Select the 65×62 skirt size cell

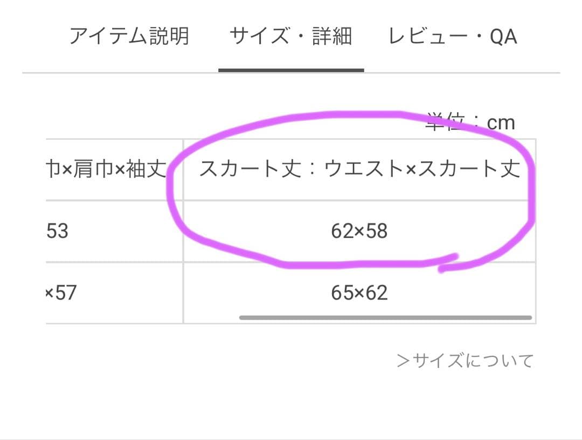(359, 293)
